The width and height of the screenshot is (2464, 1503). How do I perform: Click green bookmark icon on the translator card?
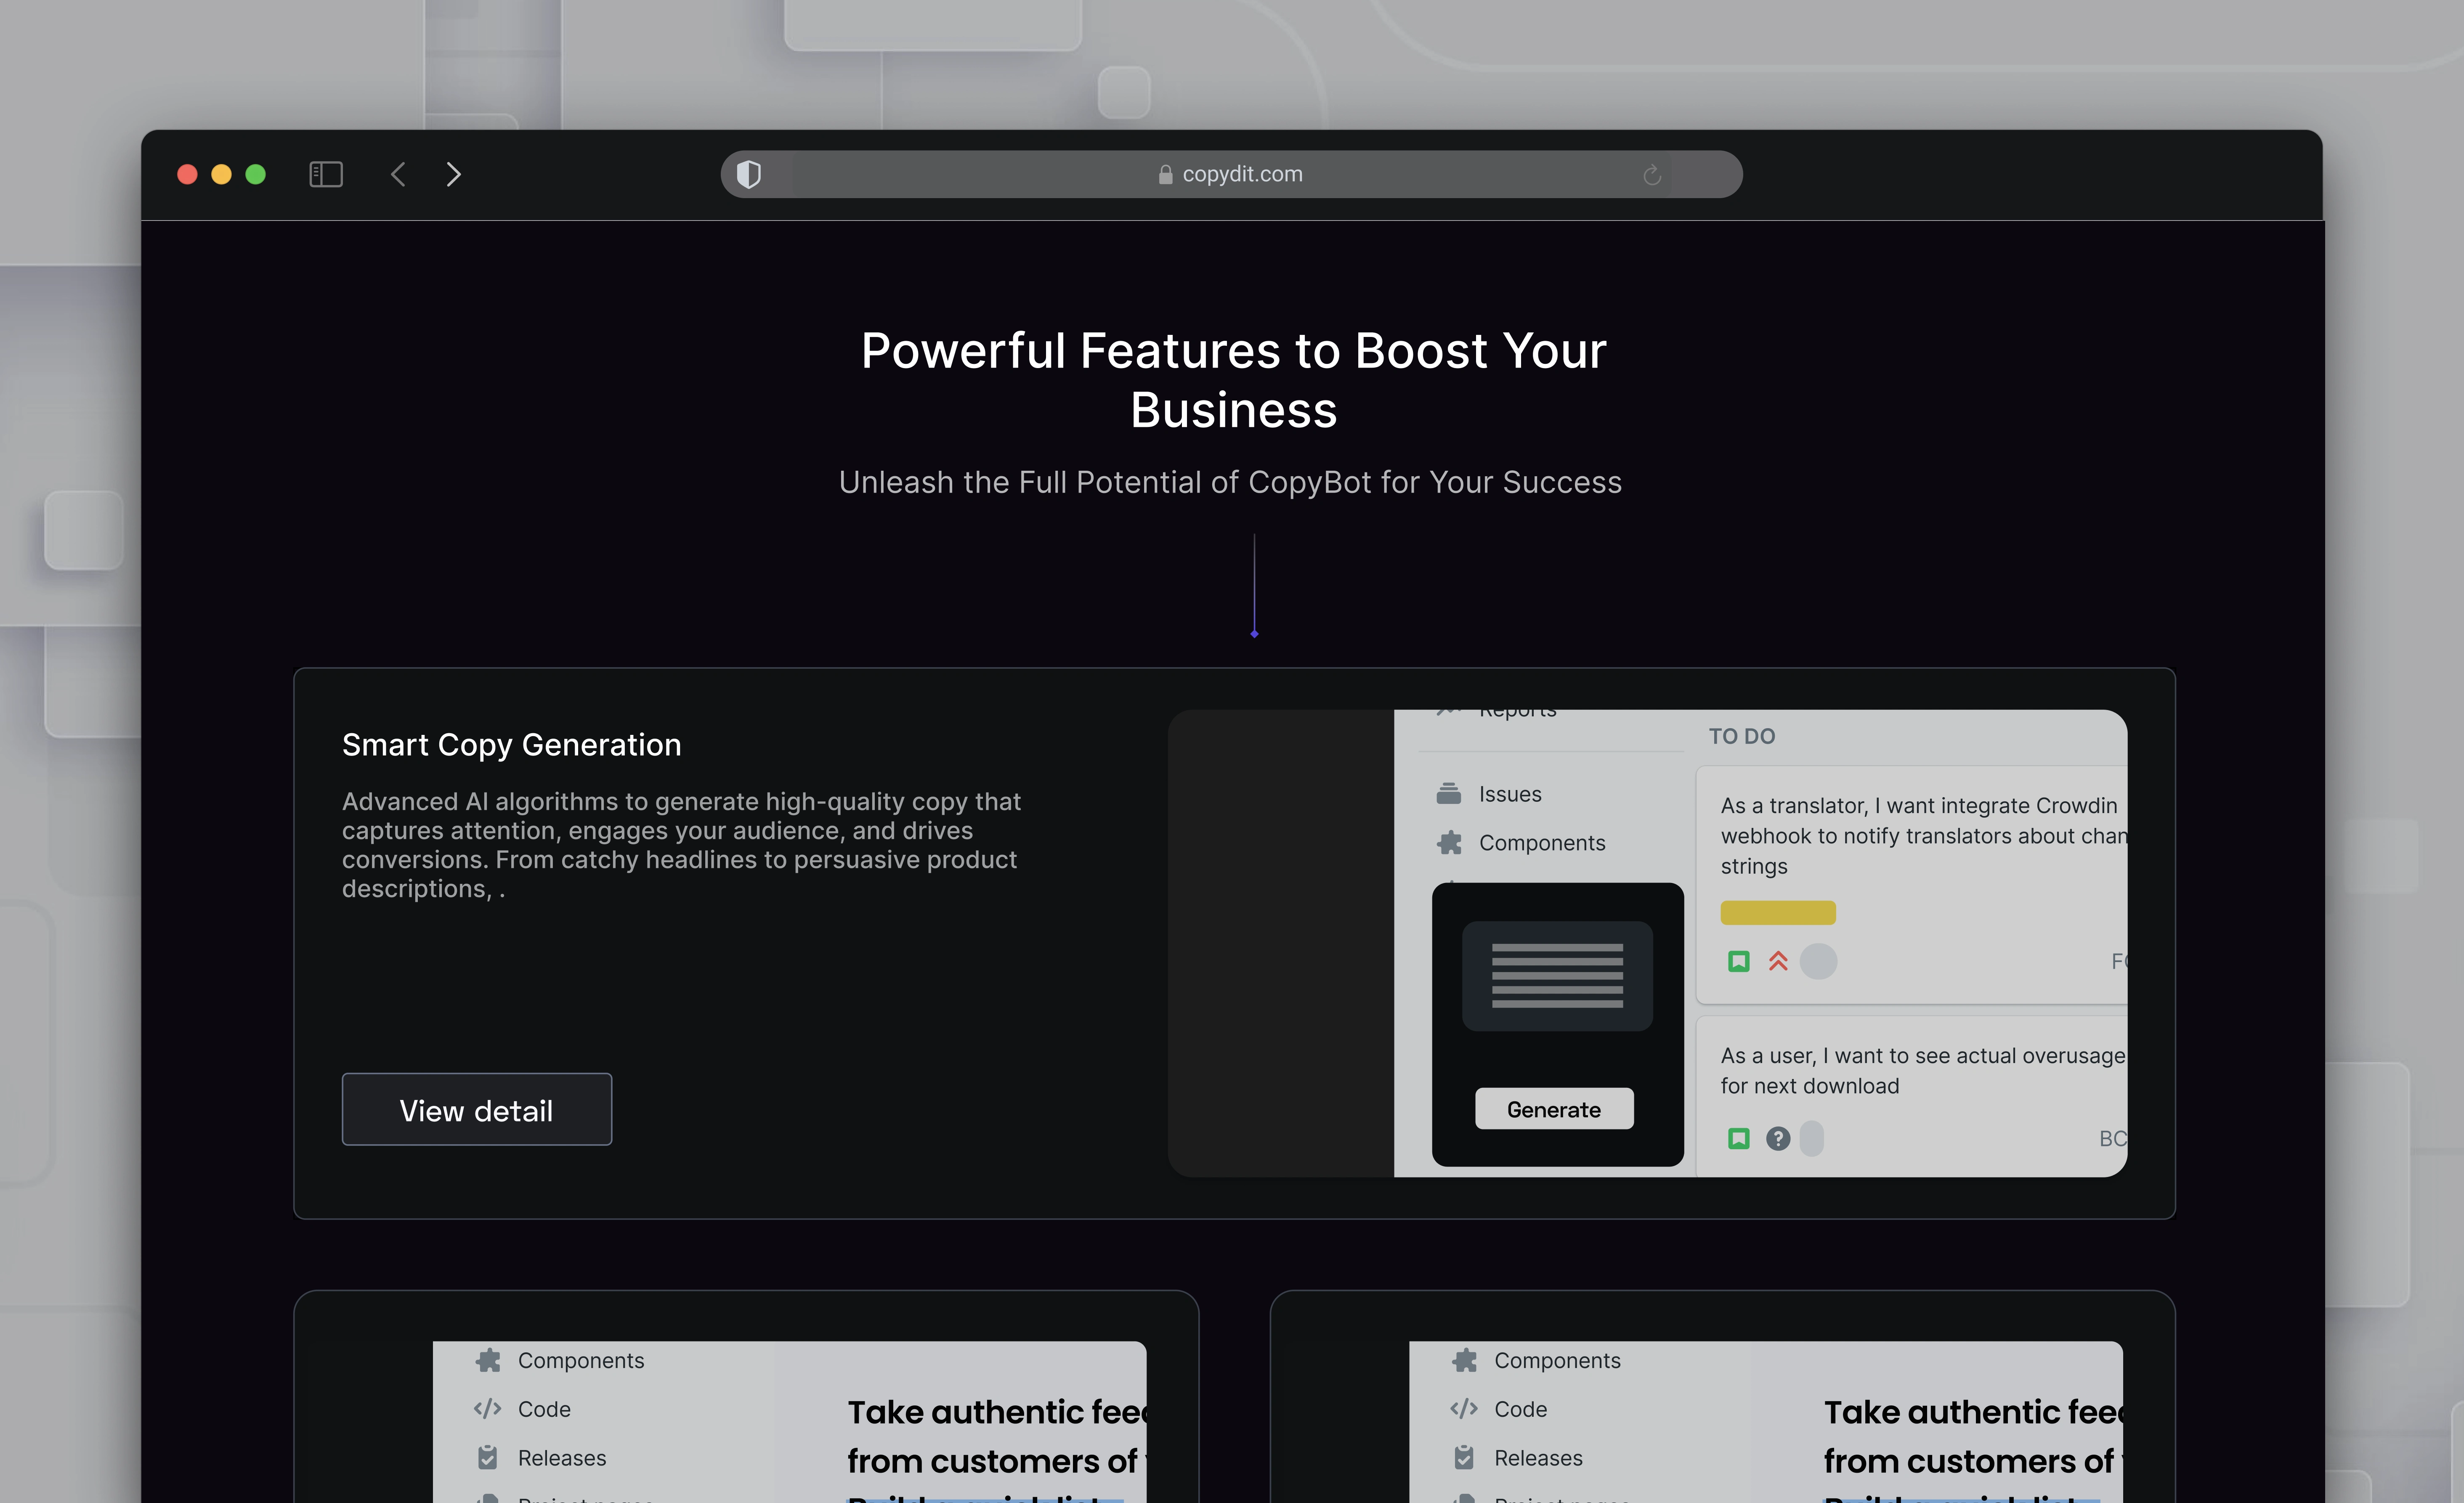1739,961
